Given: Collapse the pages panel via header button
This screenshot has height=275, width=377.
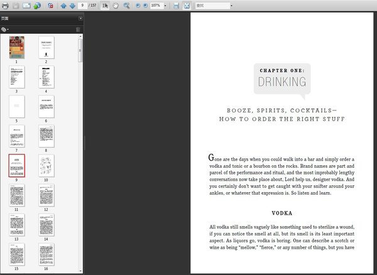Looking at the screenshot, I should click(80, 18).
